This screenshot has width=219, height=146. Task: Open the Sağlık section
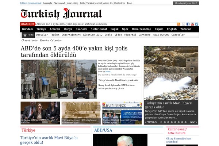pos(115,29)
